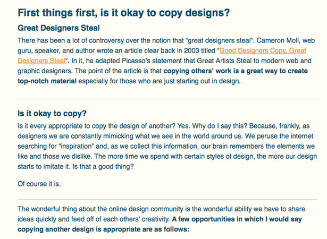This screenshot has width=327, height=239.
Task: Click bold text "A few opportunities in which I would say"
Action: pos(237,219)
